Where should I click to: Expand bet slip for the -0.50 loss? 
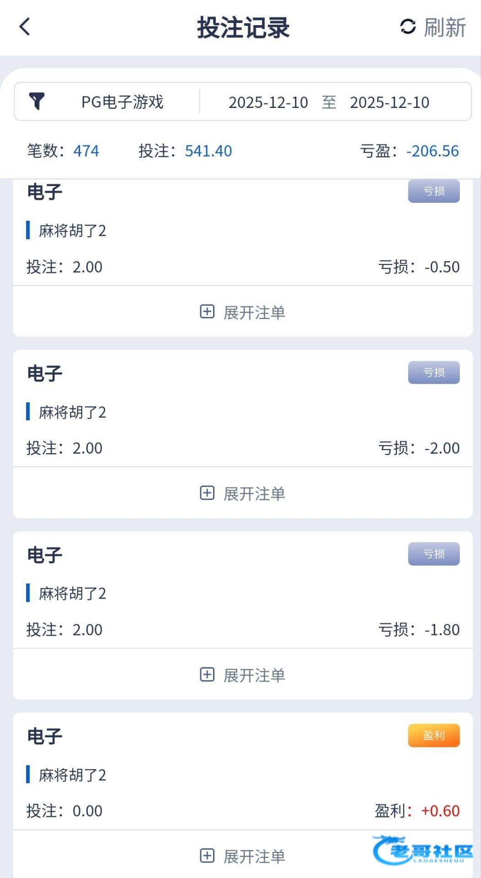pyautogui.click(x=254, y=312)
